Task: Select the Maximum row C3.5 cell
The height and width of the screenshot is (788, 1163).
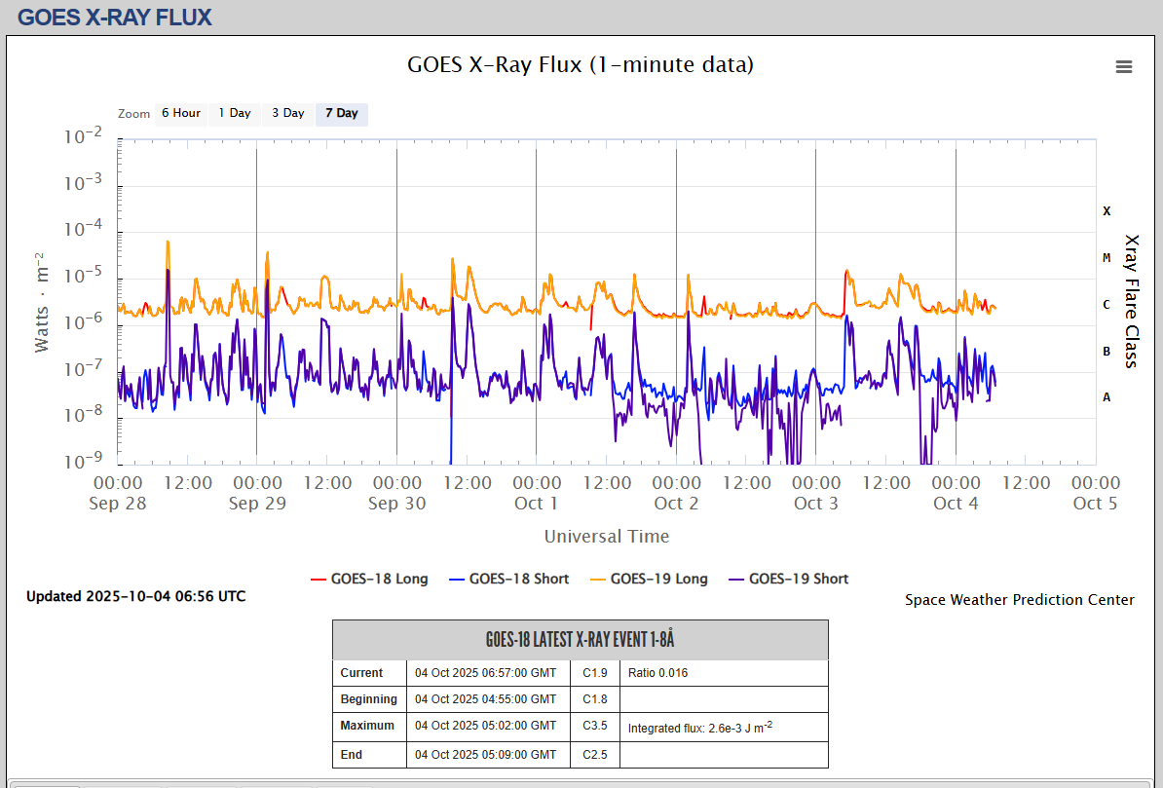Action: [594, 726]
